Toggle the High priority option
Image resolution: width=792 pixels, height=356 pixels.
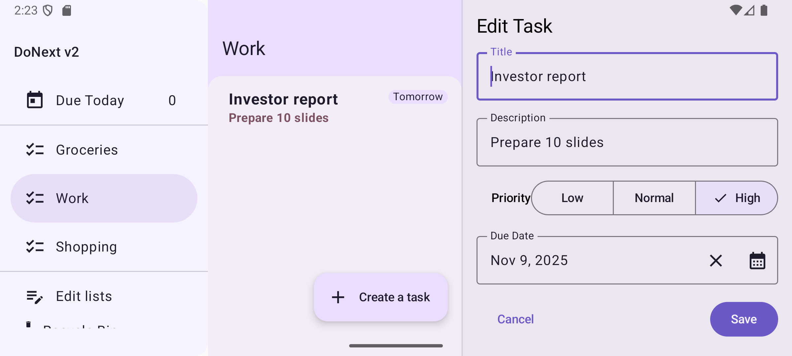coord(737,198)
